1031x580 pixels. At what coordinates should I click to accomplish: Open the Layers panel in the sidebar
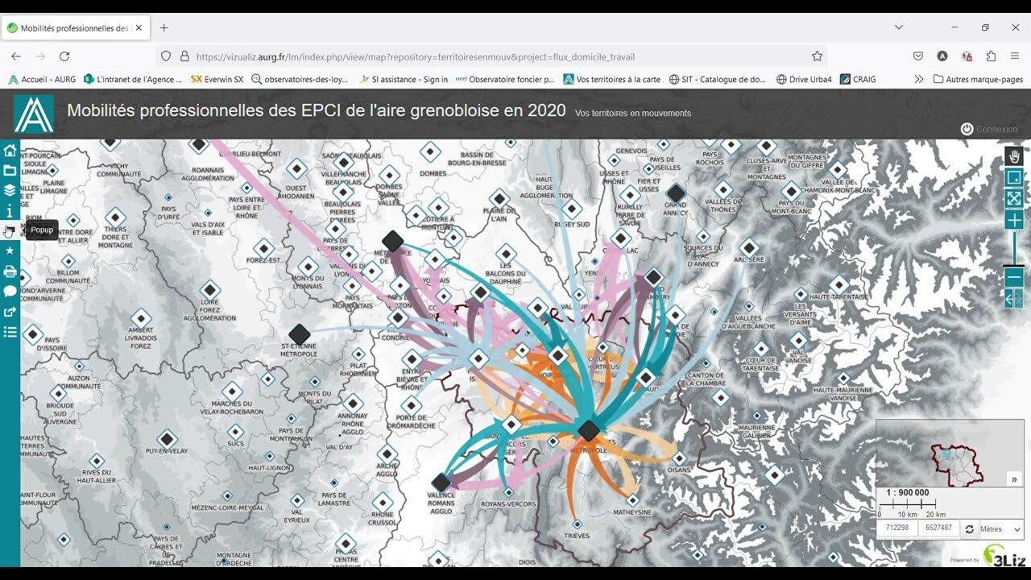point(10,191)
